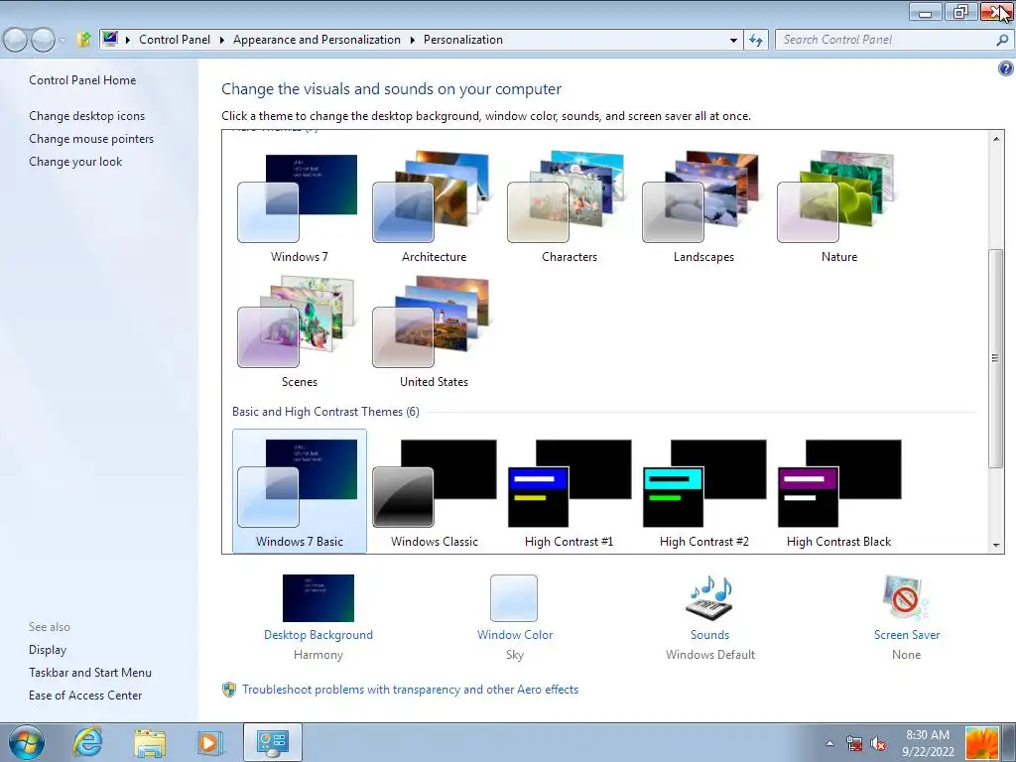
Task: Choose the Characters theme
Action: [x=569, y=206]
